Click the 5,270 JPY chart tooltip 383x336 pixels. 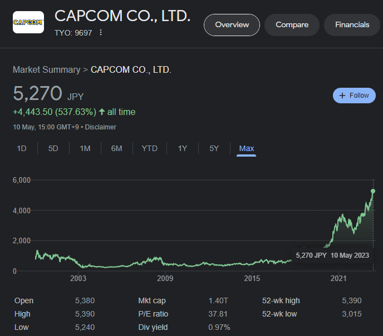point(332,255)
